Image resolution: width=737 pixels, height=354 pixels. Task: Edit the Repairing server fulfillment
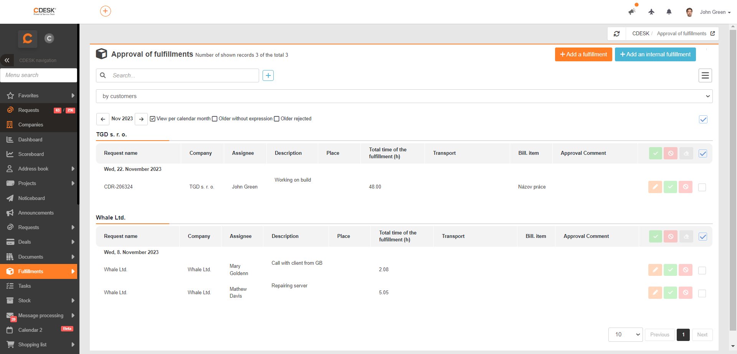click(x=655, y=293)
